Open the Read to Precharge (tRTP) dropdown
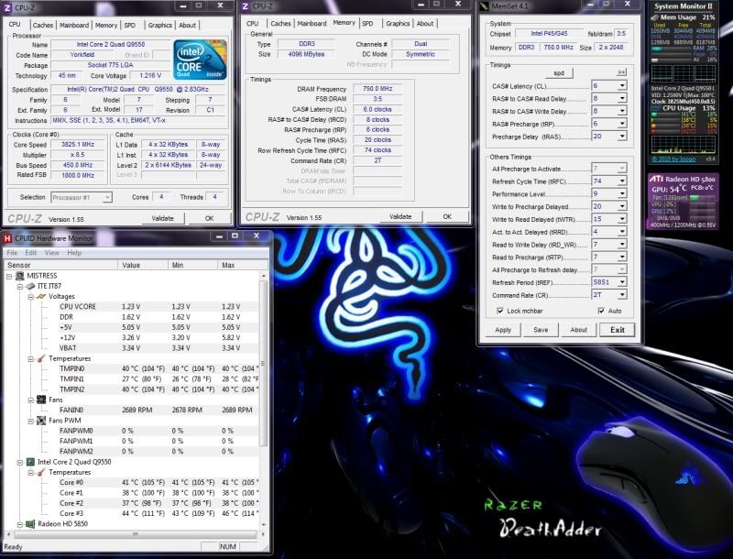 point(622,258)
